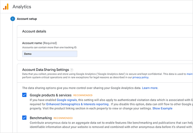Follow the Learn more link
193x133 pixels.
tap(150, 88)
